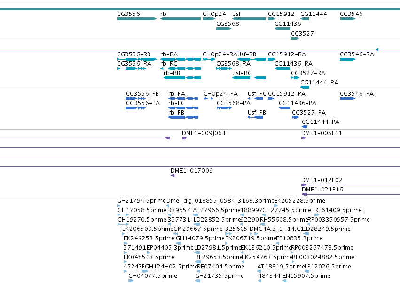The image size is (400, 283).
Task: Select the GH04077.5prime EST label
Action: click(153, 276)
